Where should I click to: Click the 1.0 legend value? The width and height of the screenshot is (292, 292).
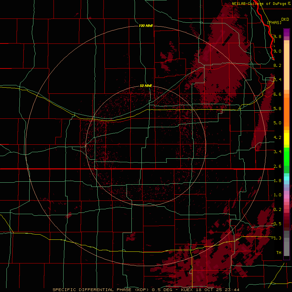tap(277, 195)
